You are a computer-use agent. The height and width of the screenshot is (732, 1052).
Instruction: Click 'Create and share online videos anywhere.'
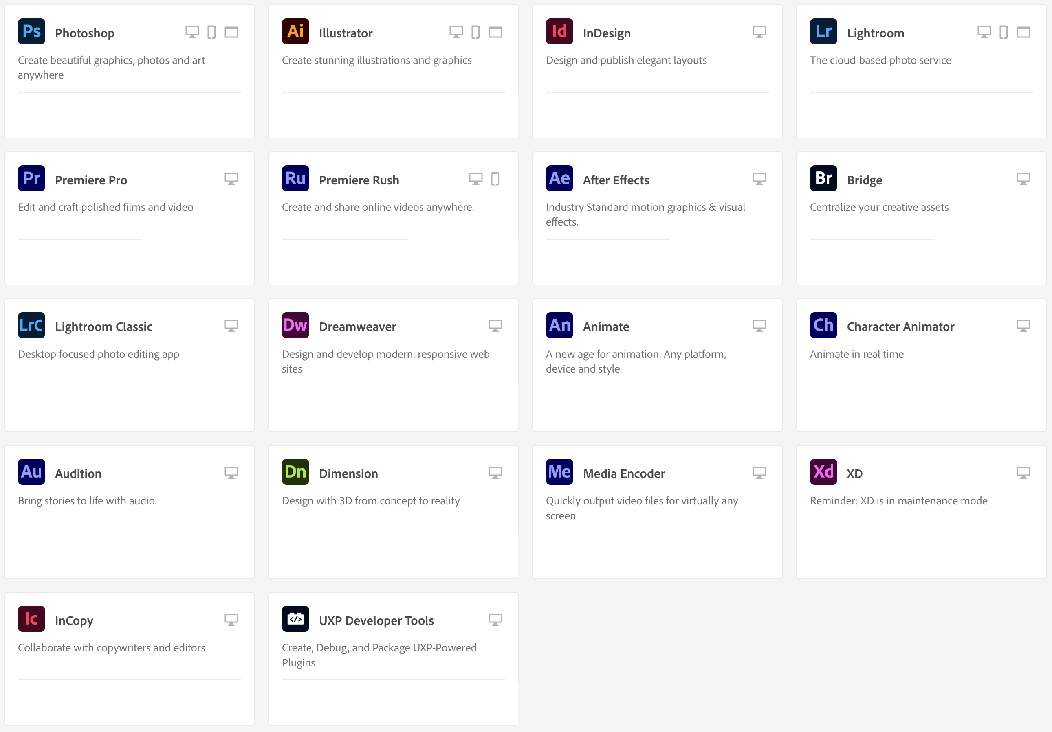(x=378, y=207)
